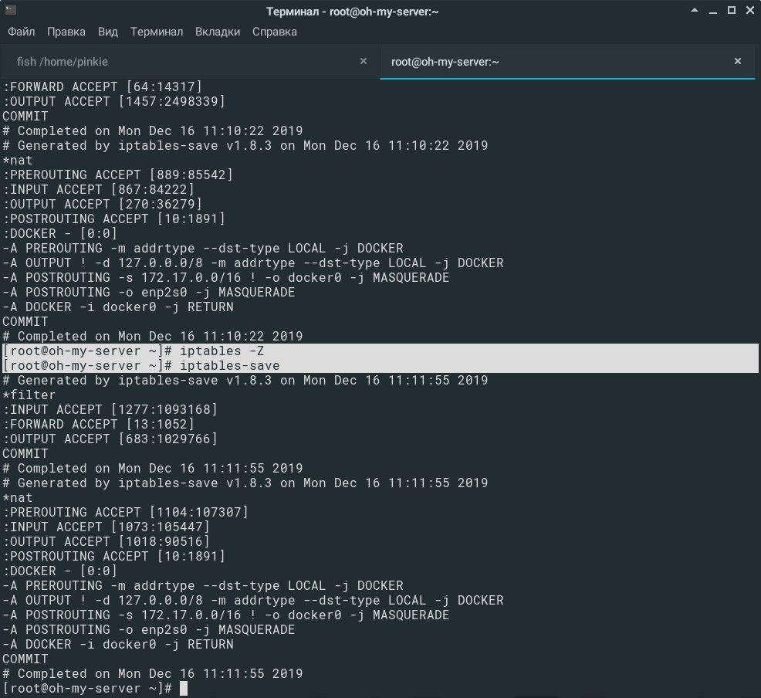Click the terminal icon in the title bar
The height and width of the screenshot is (698, 761).
(11, 10)
